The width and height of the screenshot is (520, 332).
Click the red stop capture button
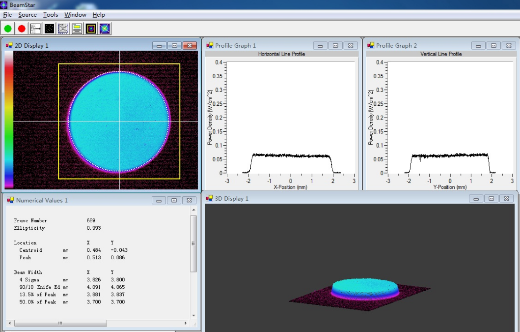(22, 29)
